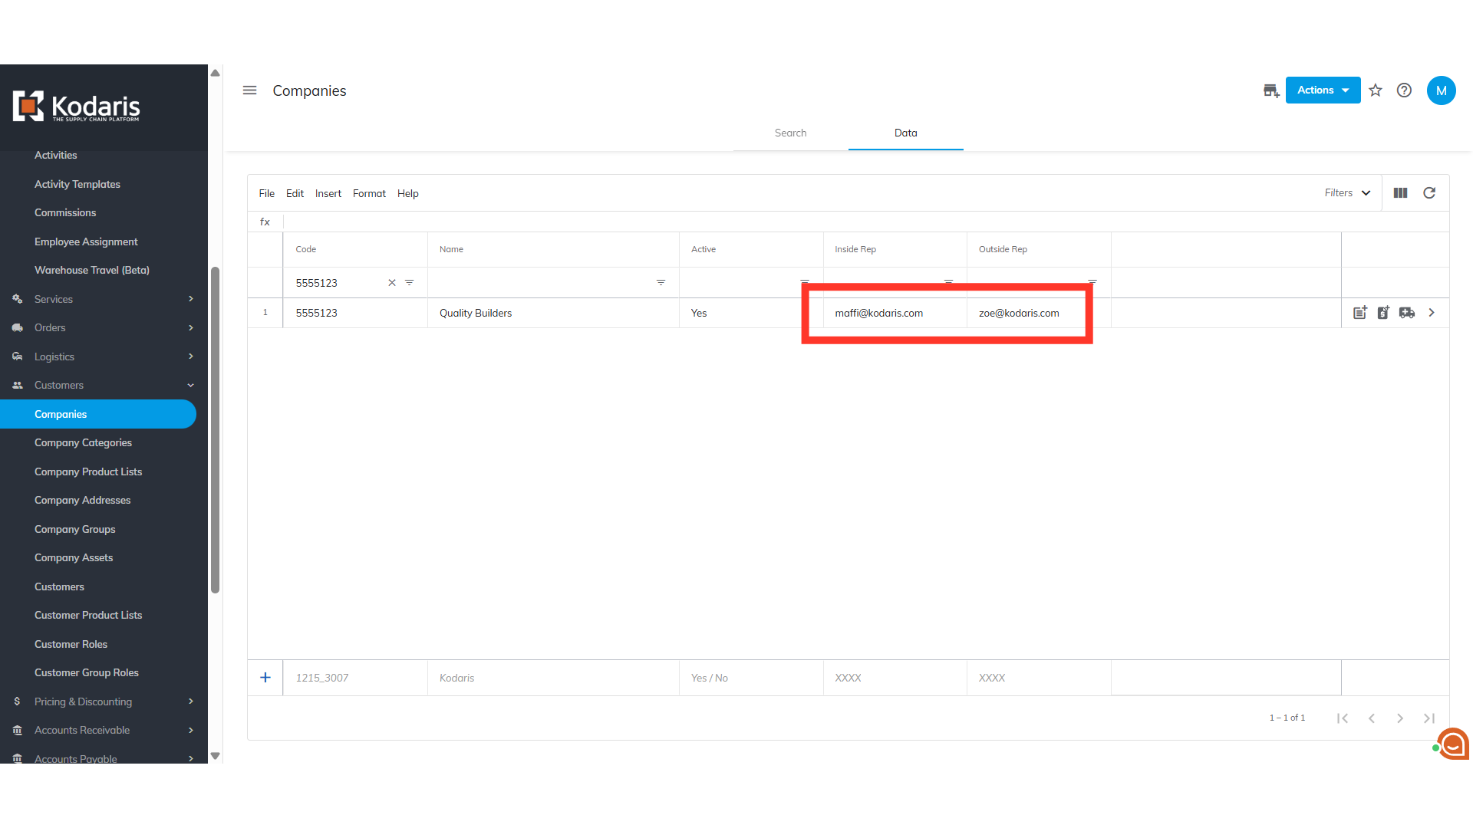The width and height of the screenshot is (1473, 828).
Task: Open the Name column filter options
Action: (x=661, y=283)
